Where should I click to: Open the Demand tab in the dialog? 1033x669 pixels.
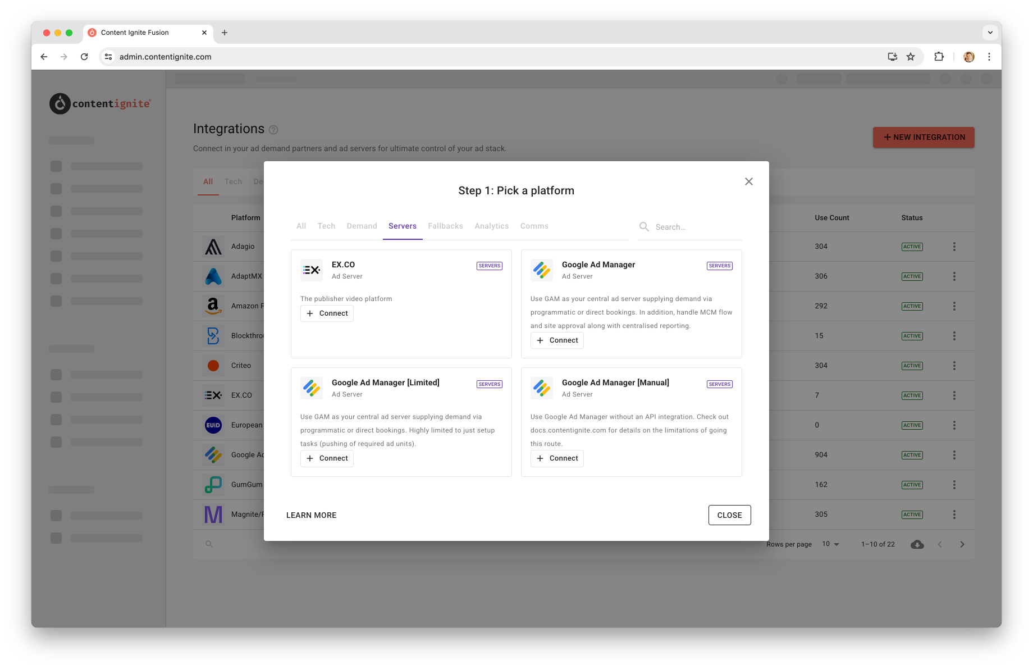(362, 226)
